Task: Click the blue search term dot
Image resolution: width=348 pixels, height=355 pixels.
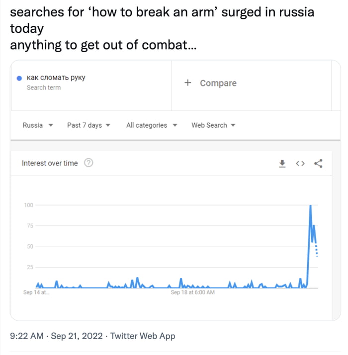Action: [x=19, y=78]
